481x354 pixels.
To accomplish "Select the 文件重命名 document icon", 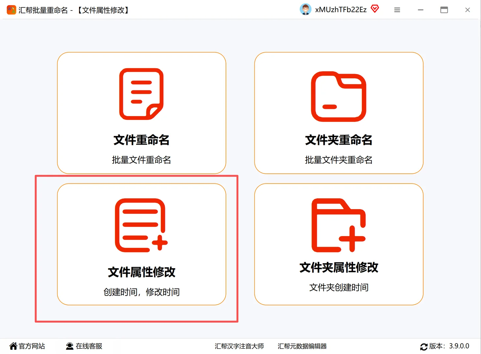I will coord(141,94).
